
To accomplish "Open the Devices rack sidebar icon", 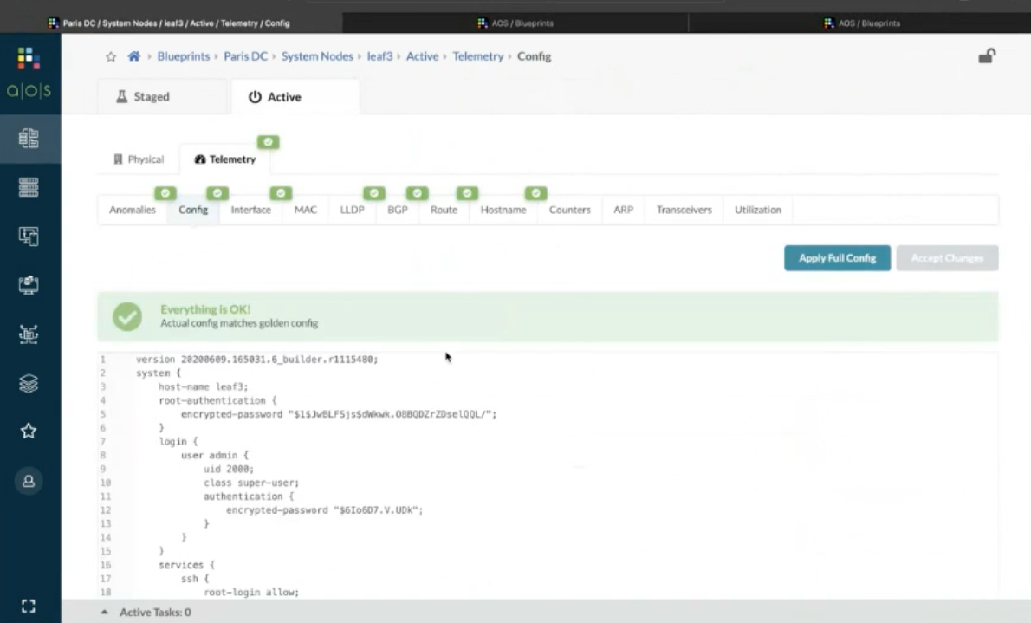I will (29, 187).
